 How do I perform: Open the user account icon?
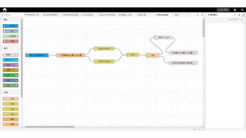(x=235, y=10)
